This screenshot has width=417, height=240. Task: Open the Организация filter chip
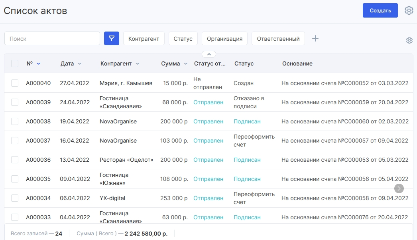[x=225, y=38]
